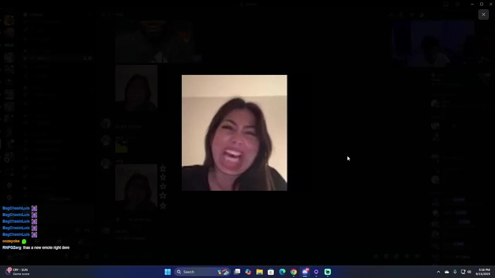
Task: Launch Copilot from the taskbar
Action: coord(248,272)
